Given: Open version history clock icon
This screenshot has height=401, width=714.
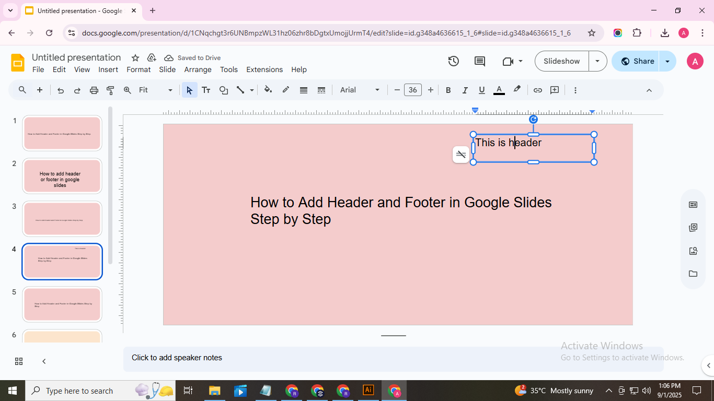Looking at the screenshot, I should pos(454,61).
